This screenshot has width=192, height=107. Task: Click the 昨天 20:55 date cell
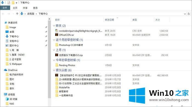click(x=110, y=31)
